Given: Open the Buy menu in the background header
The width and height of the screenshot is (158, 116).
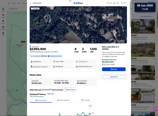Looking at the screenshot, I should [9, 3].
